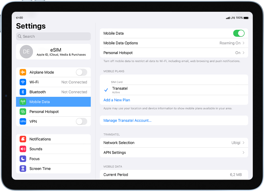Enable the VPN switch
Viewport: 264px width, 191px height.
(82, 121)
